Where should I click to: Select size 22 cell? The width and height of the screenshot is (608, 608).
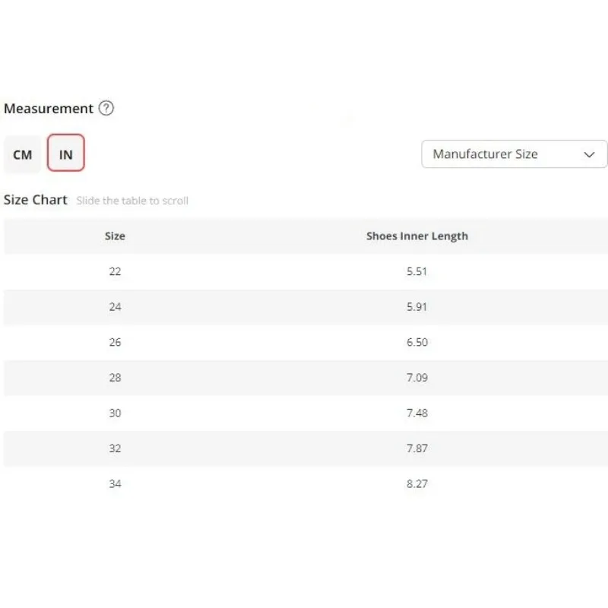click(x=115, y=271)
